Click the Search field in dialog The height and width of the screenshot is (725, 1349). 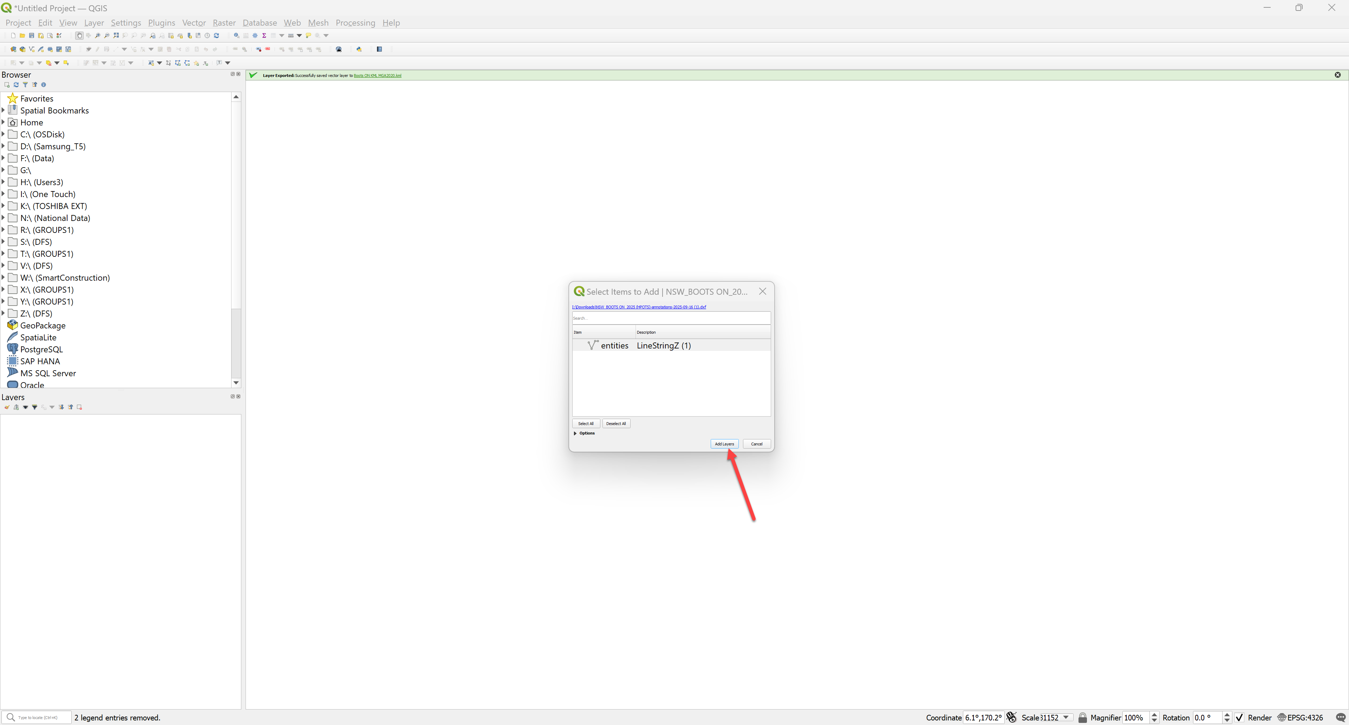(671, 318)
